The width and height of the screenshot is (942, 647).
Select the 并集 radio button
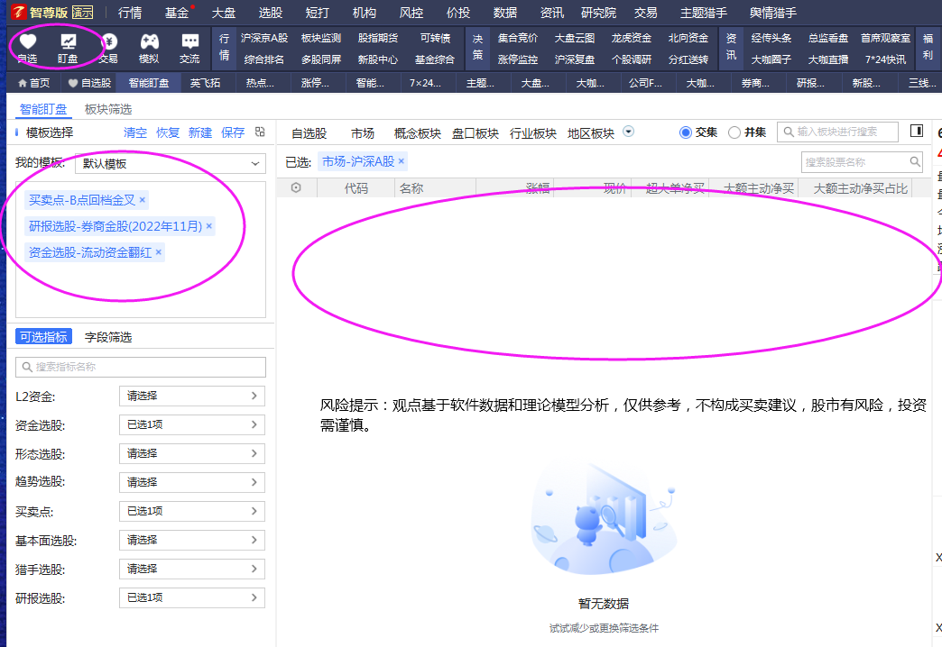(x=734, y=132)
